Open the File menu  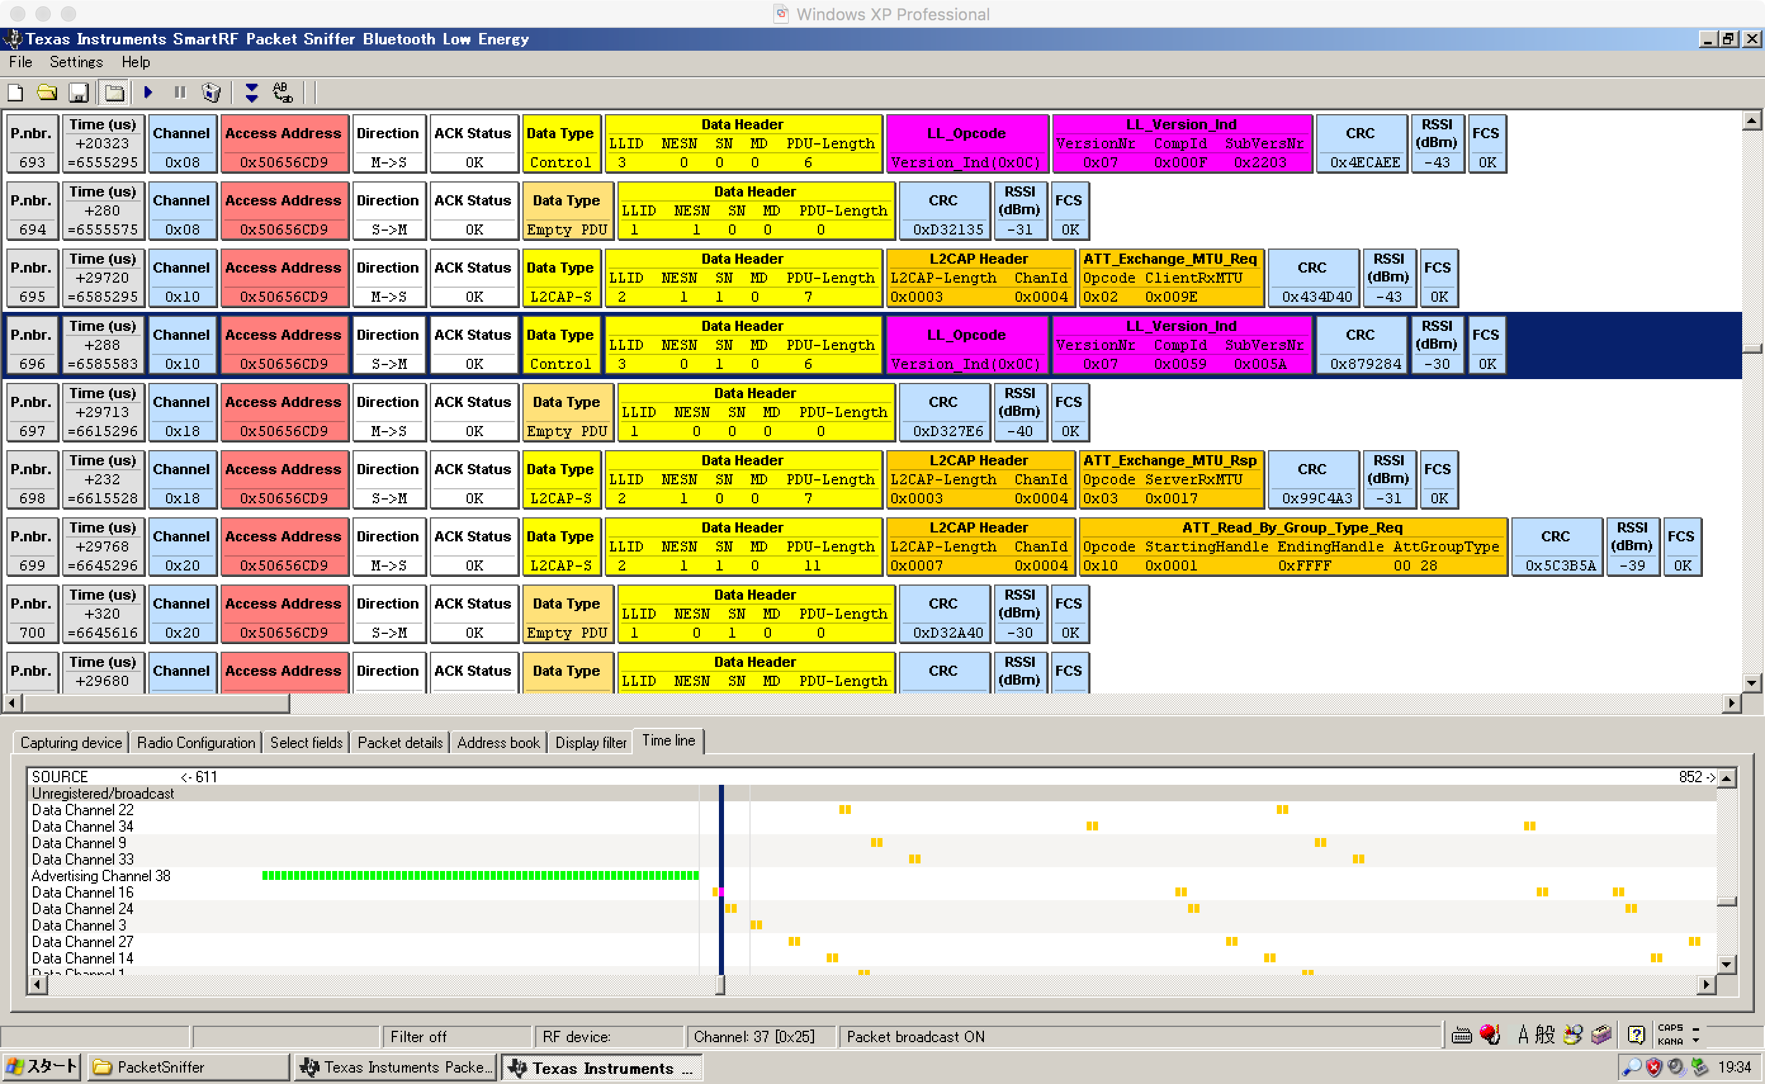tap(20, 61)
